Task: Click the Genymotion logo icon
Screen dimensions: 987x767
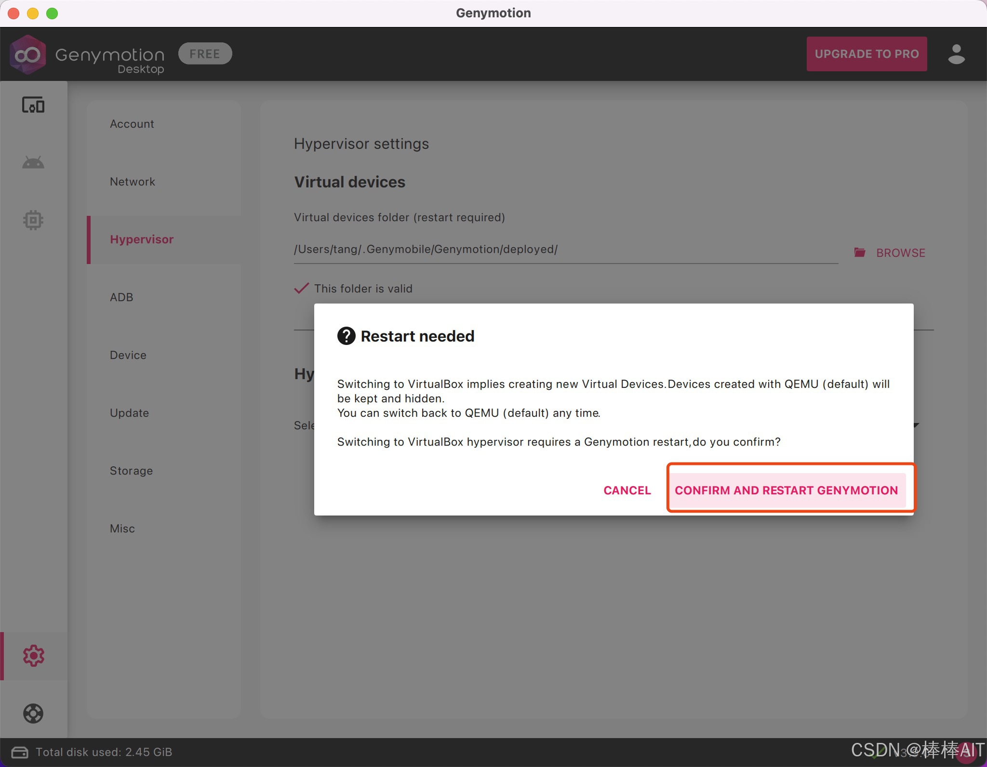Action: pos(28,54)
